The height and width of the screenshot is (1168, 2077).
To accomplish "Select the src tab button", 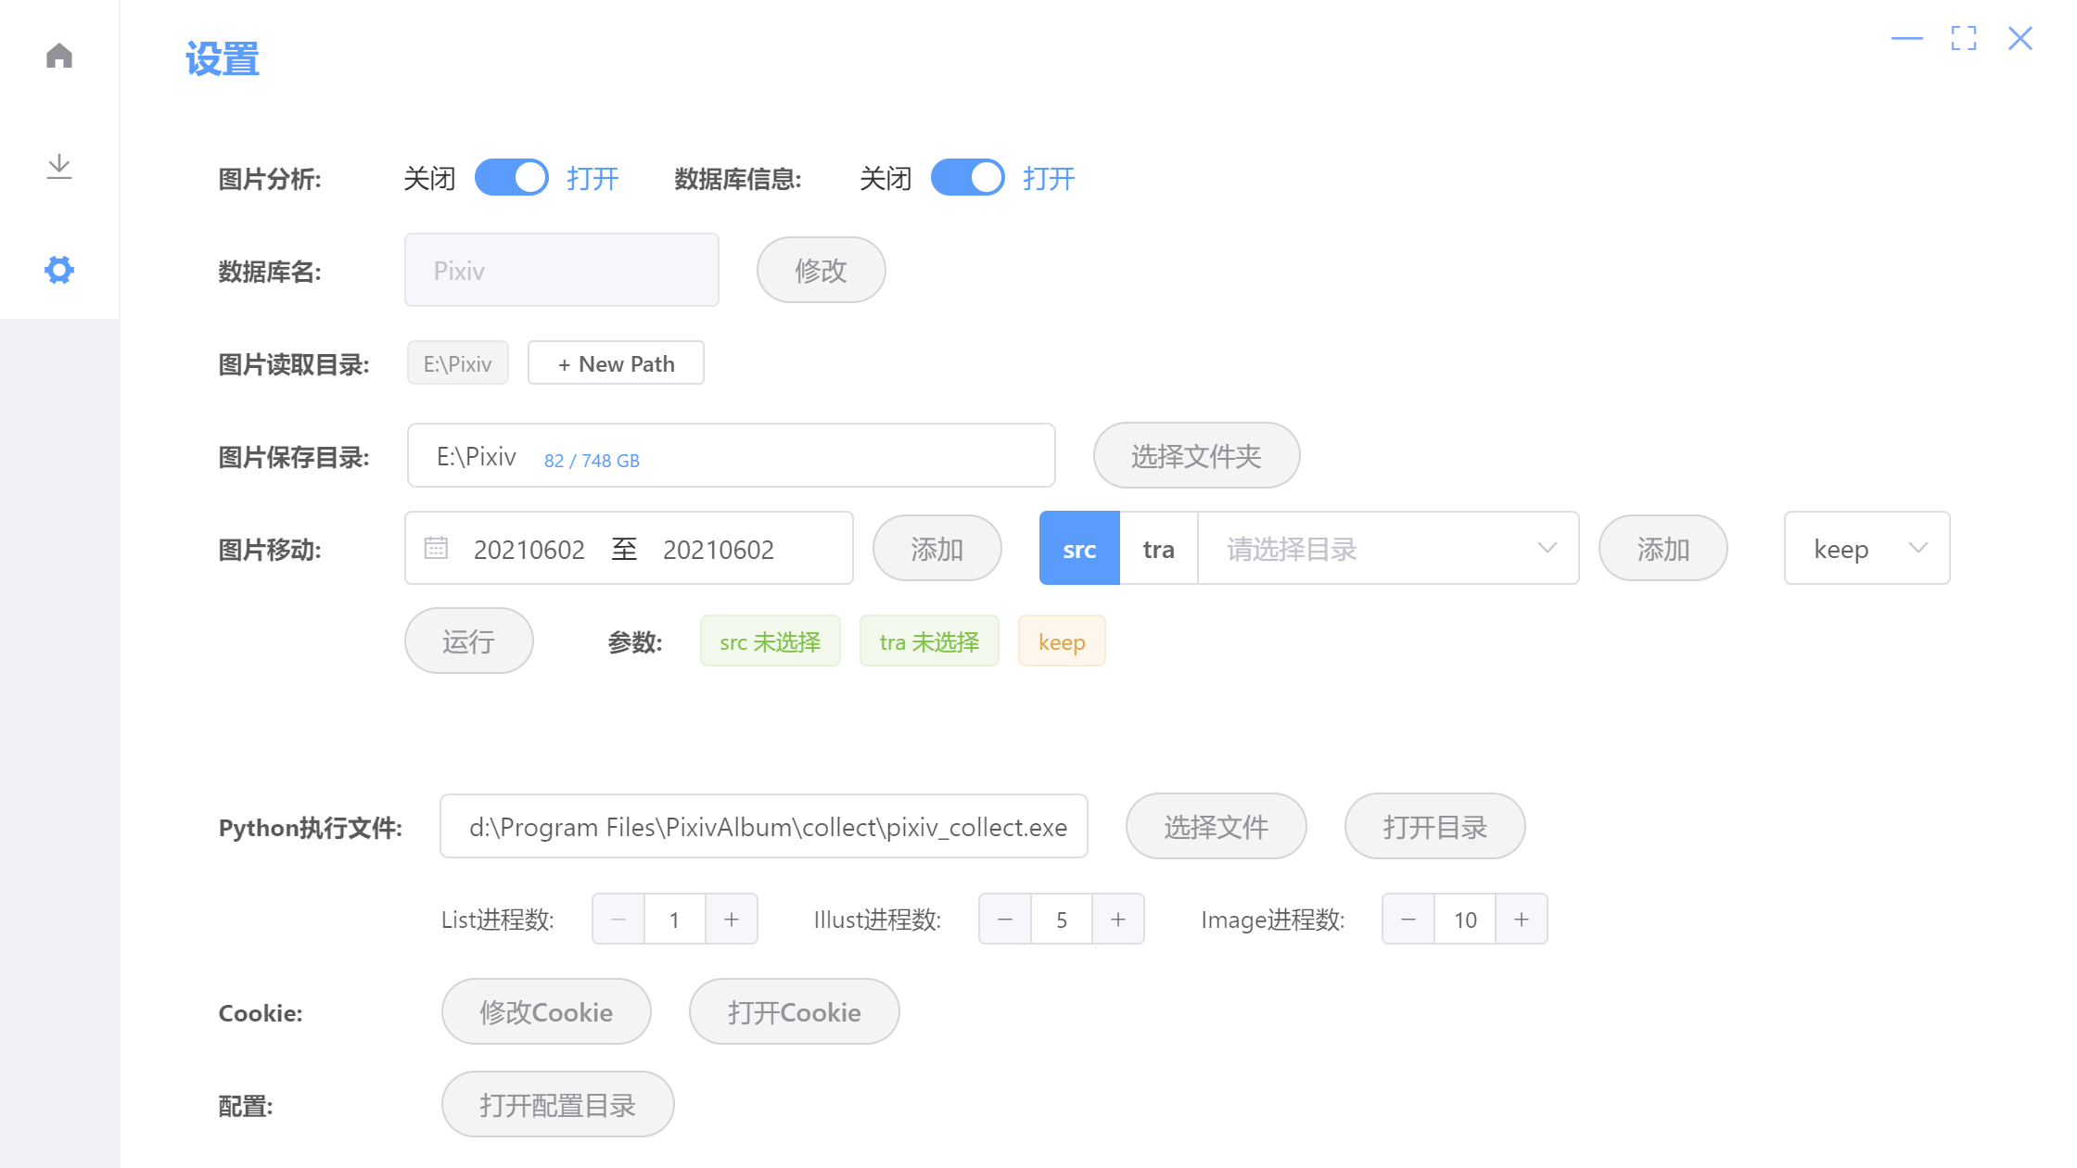I will [x=1079, y=549].
